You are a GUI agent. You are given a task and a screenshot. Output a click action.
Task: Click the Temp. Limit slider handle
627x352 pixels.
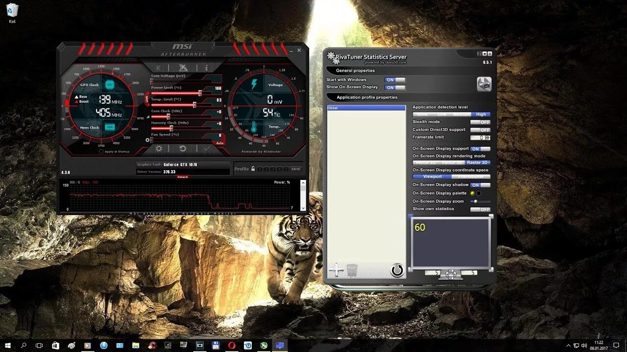[x=194, y=105]
